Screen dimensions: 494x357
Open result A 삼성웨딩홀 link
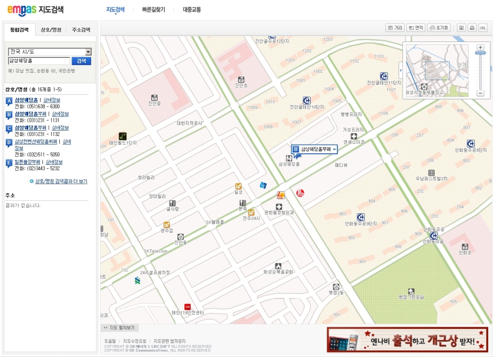tap(26, 100)
